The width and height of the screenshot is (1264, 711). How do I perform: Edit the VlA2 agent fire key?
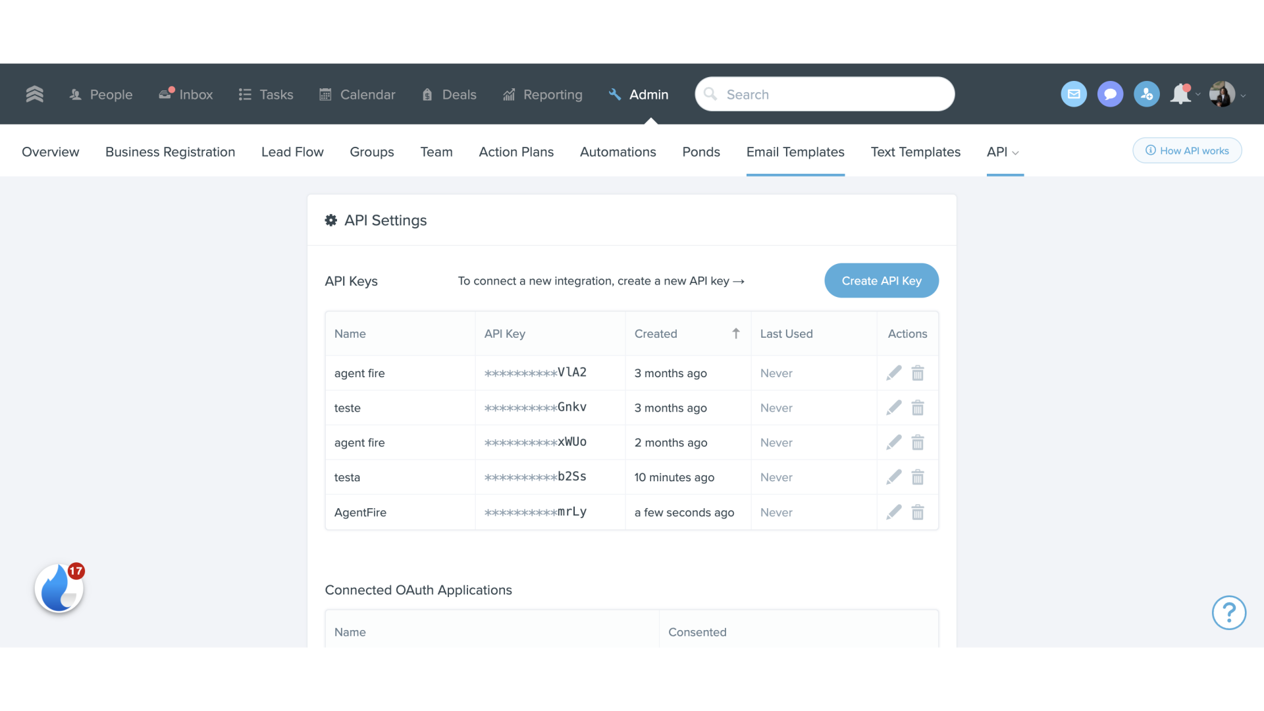coord(893,373)
